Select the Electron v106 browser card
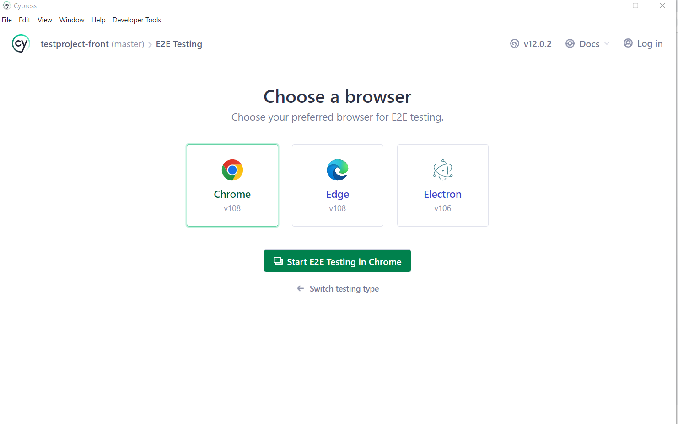Viewport: 678px width, 424px height. point(442,185)
